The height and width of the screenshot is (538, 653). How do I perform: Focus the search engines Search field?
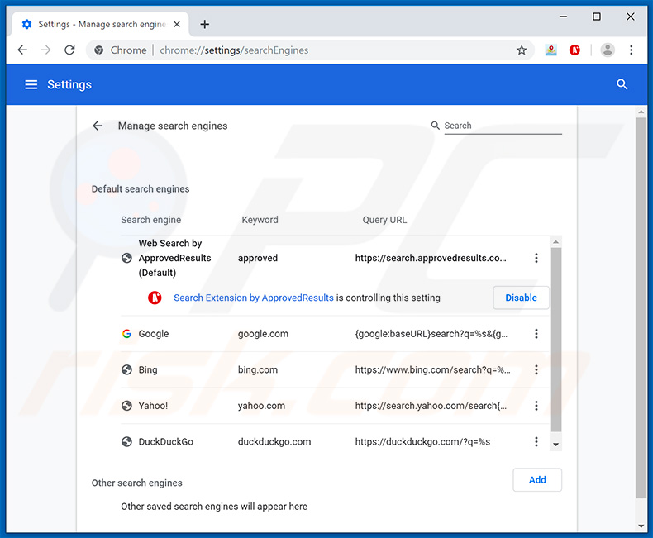point(503,126)
